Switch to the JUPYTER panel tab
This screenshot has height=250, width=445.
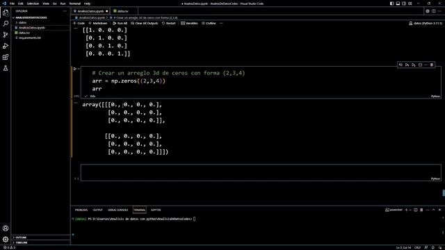(x=156, y=210)
